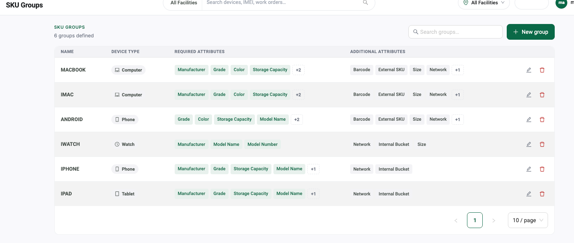
Task: Delete the IPAD group
Action: click(542, 194)
